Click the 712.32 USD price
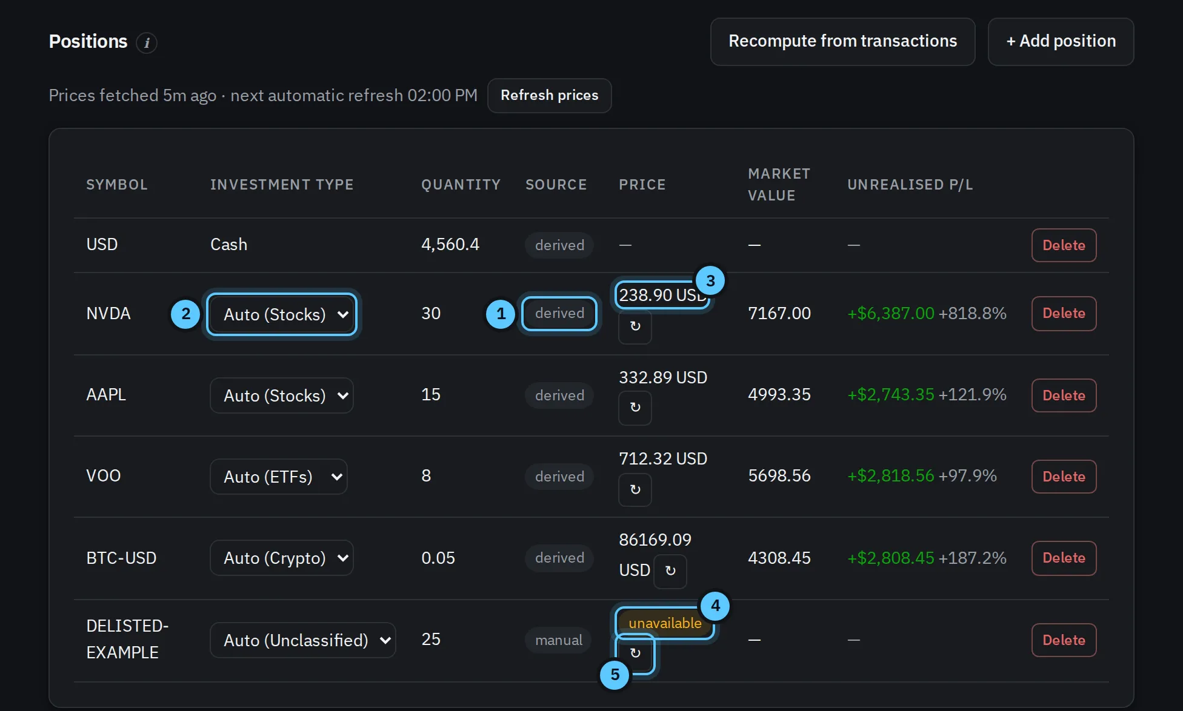This screenshot has height=711, width=1183. click(663, 458)
